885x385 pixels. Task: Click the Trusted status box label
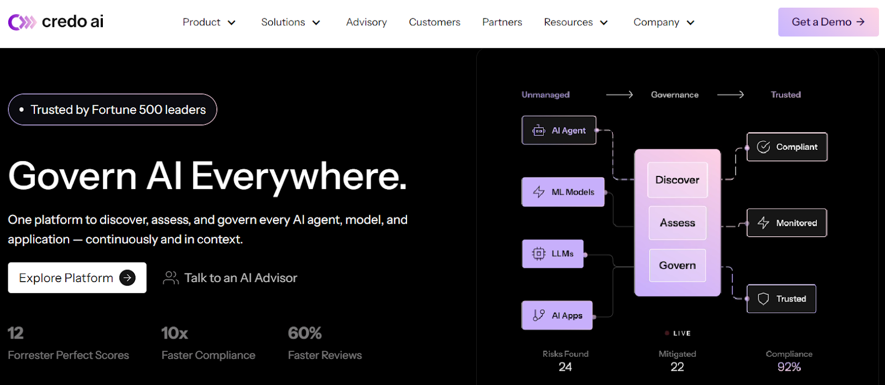(x=791, y=299)
